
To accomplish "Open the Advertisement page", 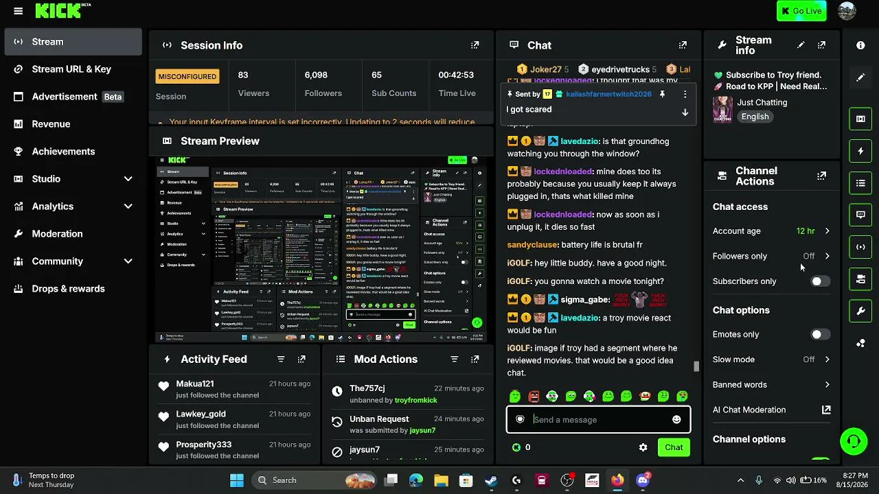I will (x=73, y=97).
